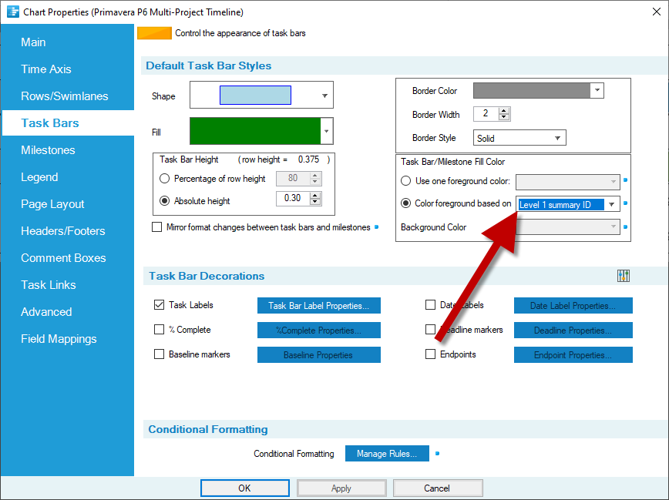Enable the Deadline markers checkbox

[x=431, y=329]
